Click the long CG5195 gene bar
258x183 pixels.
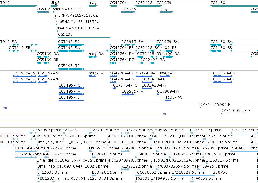click(84, 38)
